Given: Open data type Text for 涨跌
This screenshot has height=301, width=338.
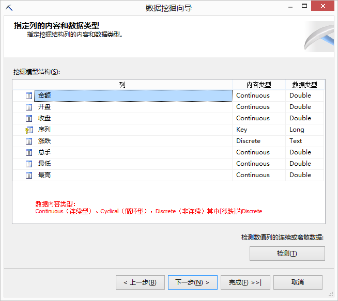Looking at the screenshot, I should (304, 141).
